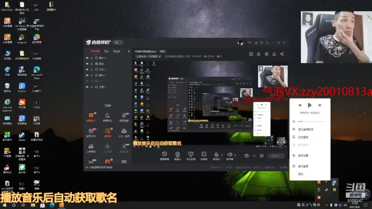This screenshot has height=209, width=372.
Task: Open the 上车一起玩 tool
Action: [124, 133]
